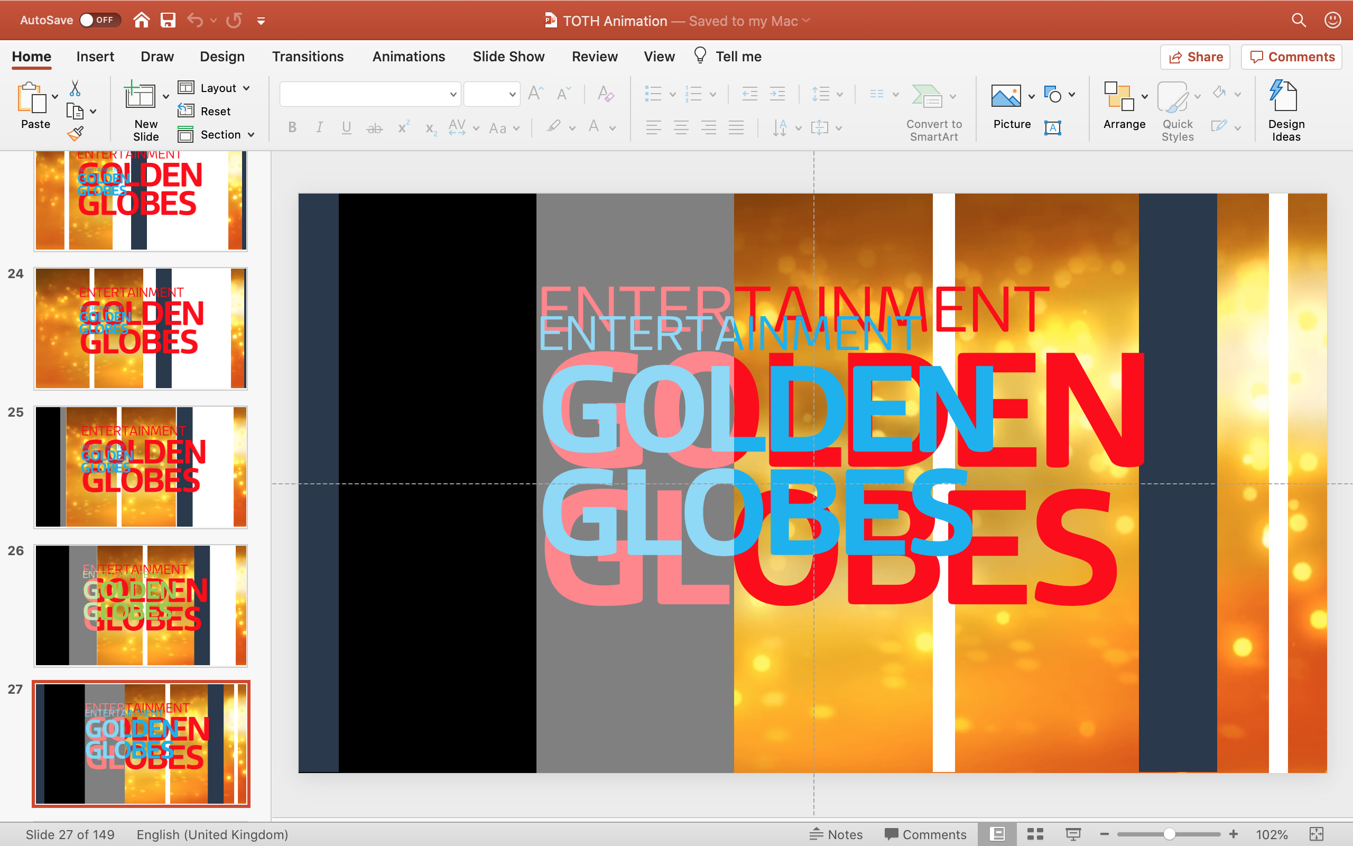
Task: Expand the Layout dropdown
Action: (247, 88)
